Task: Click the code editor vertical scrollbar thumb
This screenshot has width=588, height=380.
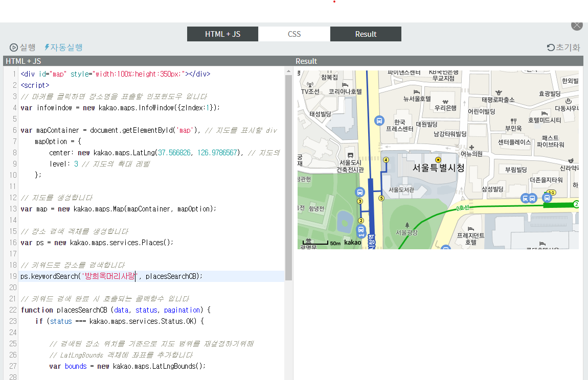Action: point(288,178)
